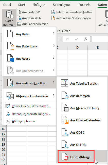Click the Power Query-Editor starten icon

pos(8,106)
